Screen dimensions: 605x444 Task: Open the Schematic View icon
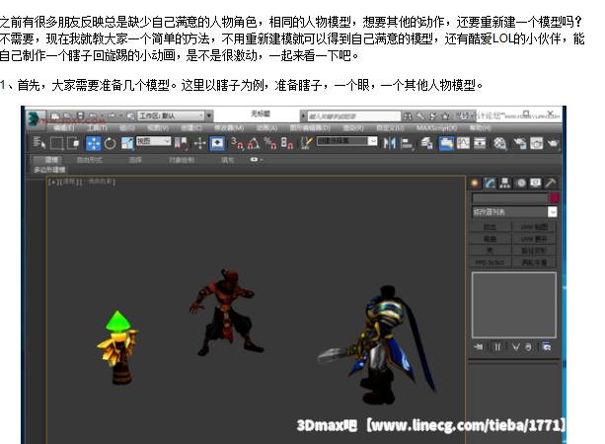tap(480, 143)
